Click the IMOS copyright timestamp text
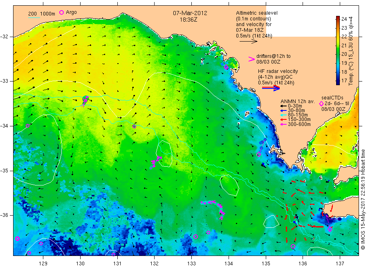 (363, 200)
